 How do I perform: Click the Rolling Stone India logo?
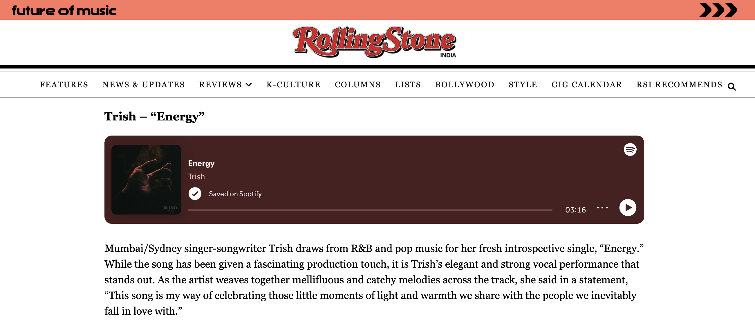click(374, 42)
